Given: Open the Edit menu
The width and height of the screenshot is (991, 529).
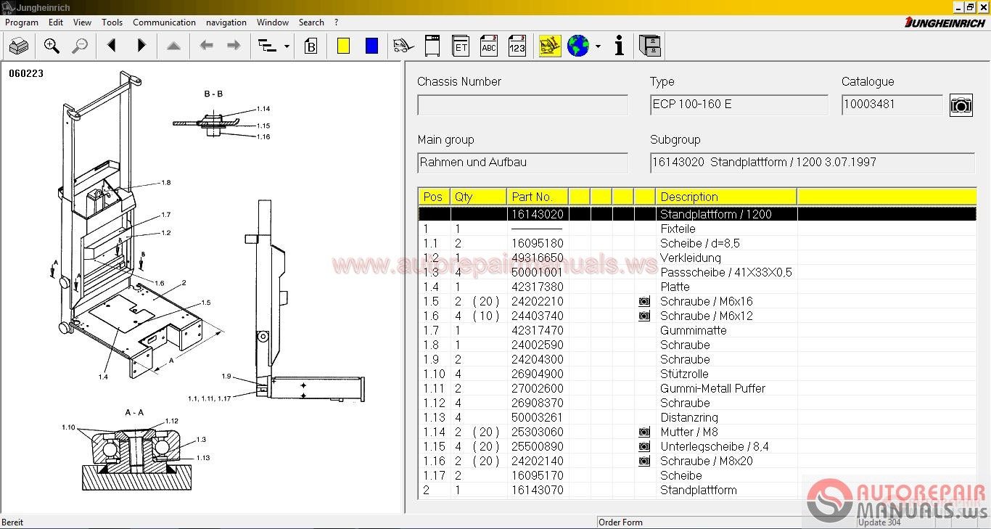Looking at the screenshot, I should point(56,22).
